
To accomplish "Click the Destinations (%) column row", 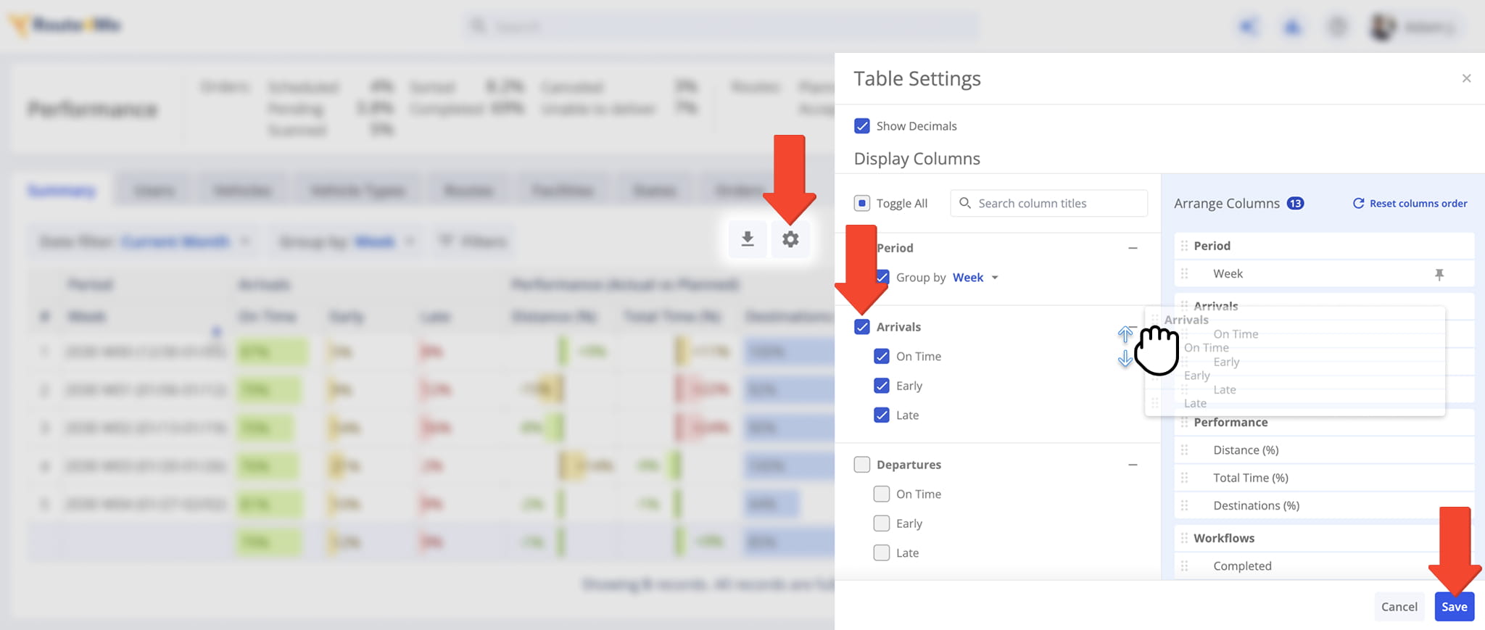I will pyautogui.click(x=1323, y=505).
